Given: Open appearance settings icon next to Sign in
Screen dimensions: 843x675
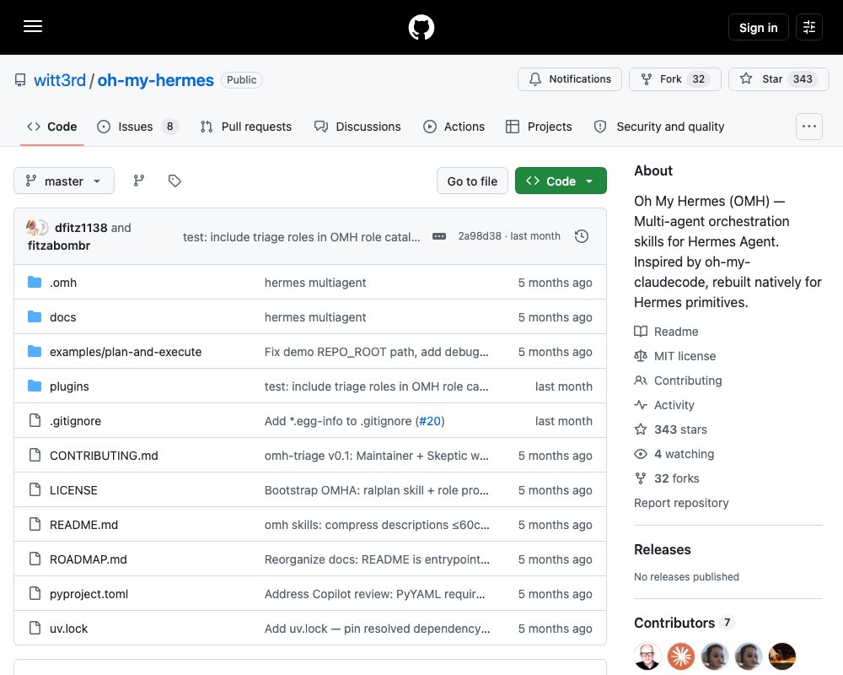Looking at the screenshot, I should pos(809,27).
